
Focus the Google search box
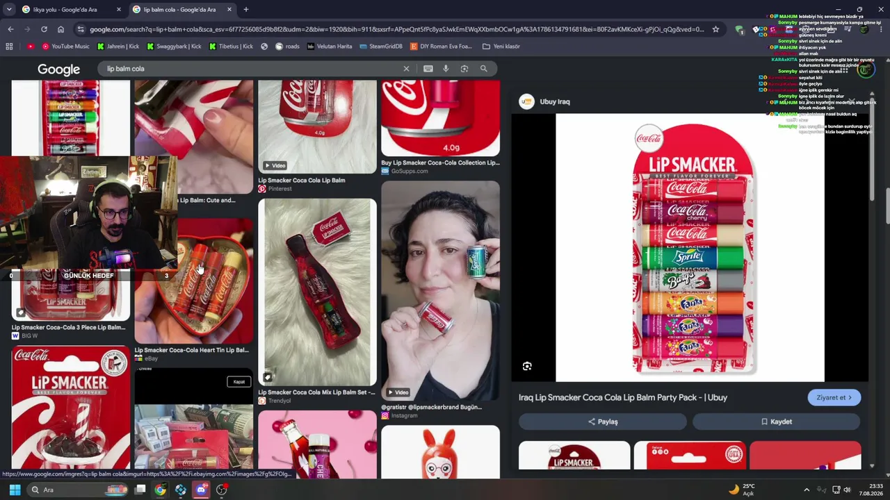[x=250, y=69]
